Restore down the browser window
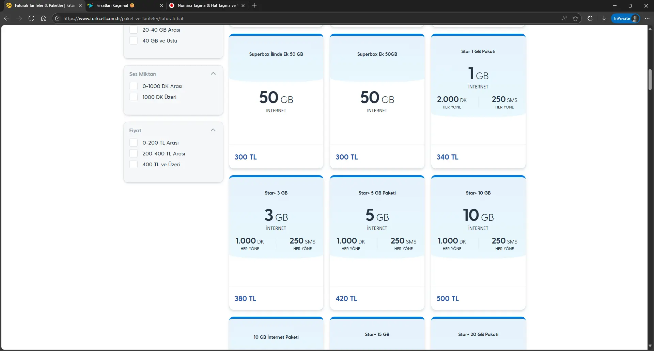 pyautogui.click(x=630, y=5)
